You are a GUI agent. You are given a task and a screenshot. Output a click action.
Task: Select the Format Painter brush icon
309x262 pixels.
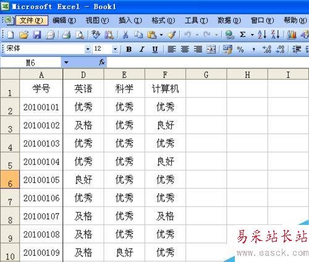point(172,35)
